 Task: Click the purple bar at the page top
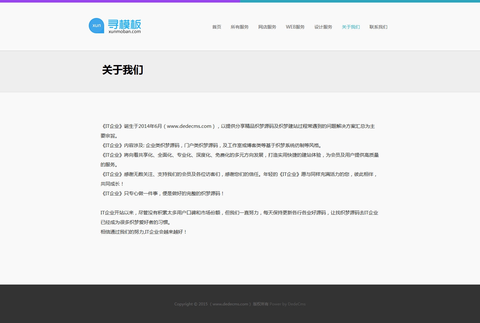[120, 1]
